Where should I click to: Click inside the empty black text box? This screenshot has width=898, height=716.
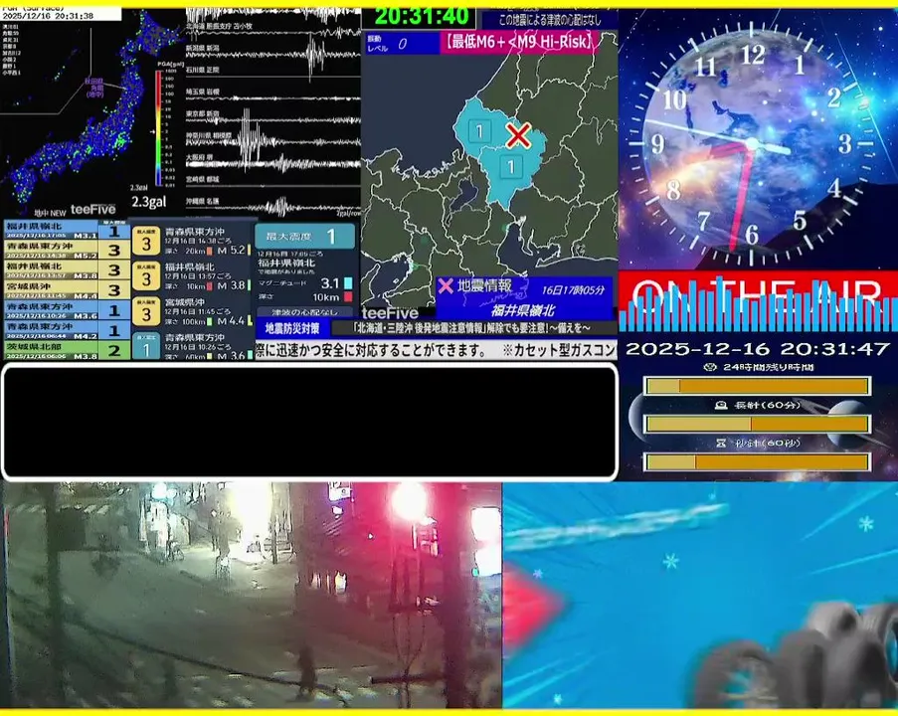pos(310,422)
